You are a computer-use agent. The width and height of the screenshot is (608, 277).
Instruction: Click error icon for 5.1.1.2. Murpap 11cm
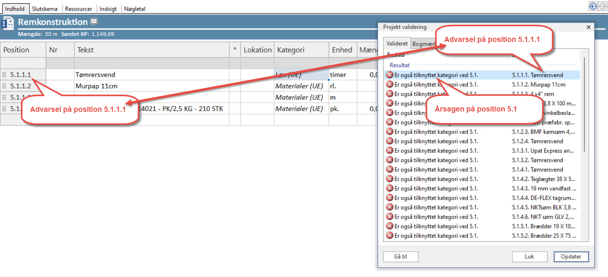click(x=390, y=84)
